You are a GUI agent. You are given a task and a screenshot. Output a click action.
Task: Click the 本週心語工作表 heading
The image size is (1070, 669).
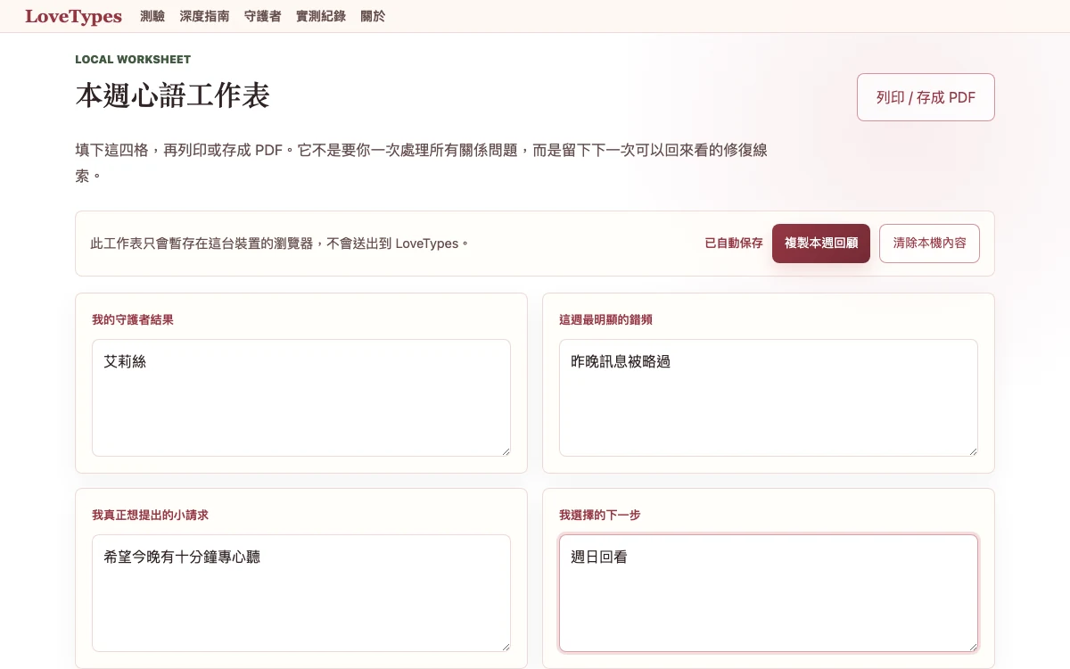point(172,95)
